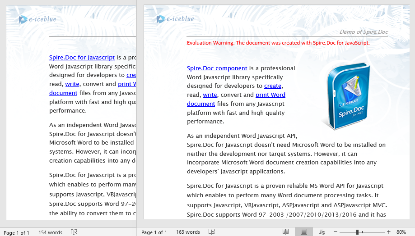Open zoom dialog via 80% level
Viewport: 415px width, 236px height.
pyautogui.click(x=401, y=232)
